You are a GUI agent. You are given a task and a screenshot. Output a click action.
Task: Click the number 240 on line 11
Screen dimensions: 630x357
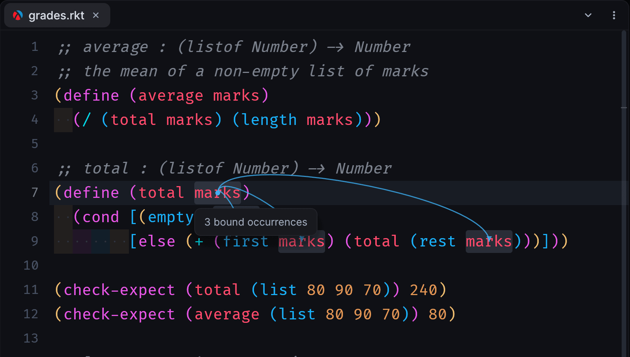tap(424, 290)
